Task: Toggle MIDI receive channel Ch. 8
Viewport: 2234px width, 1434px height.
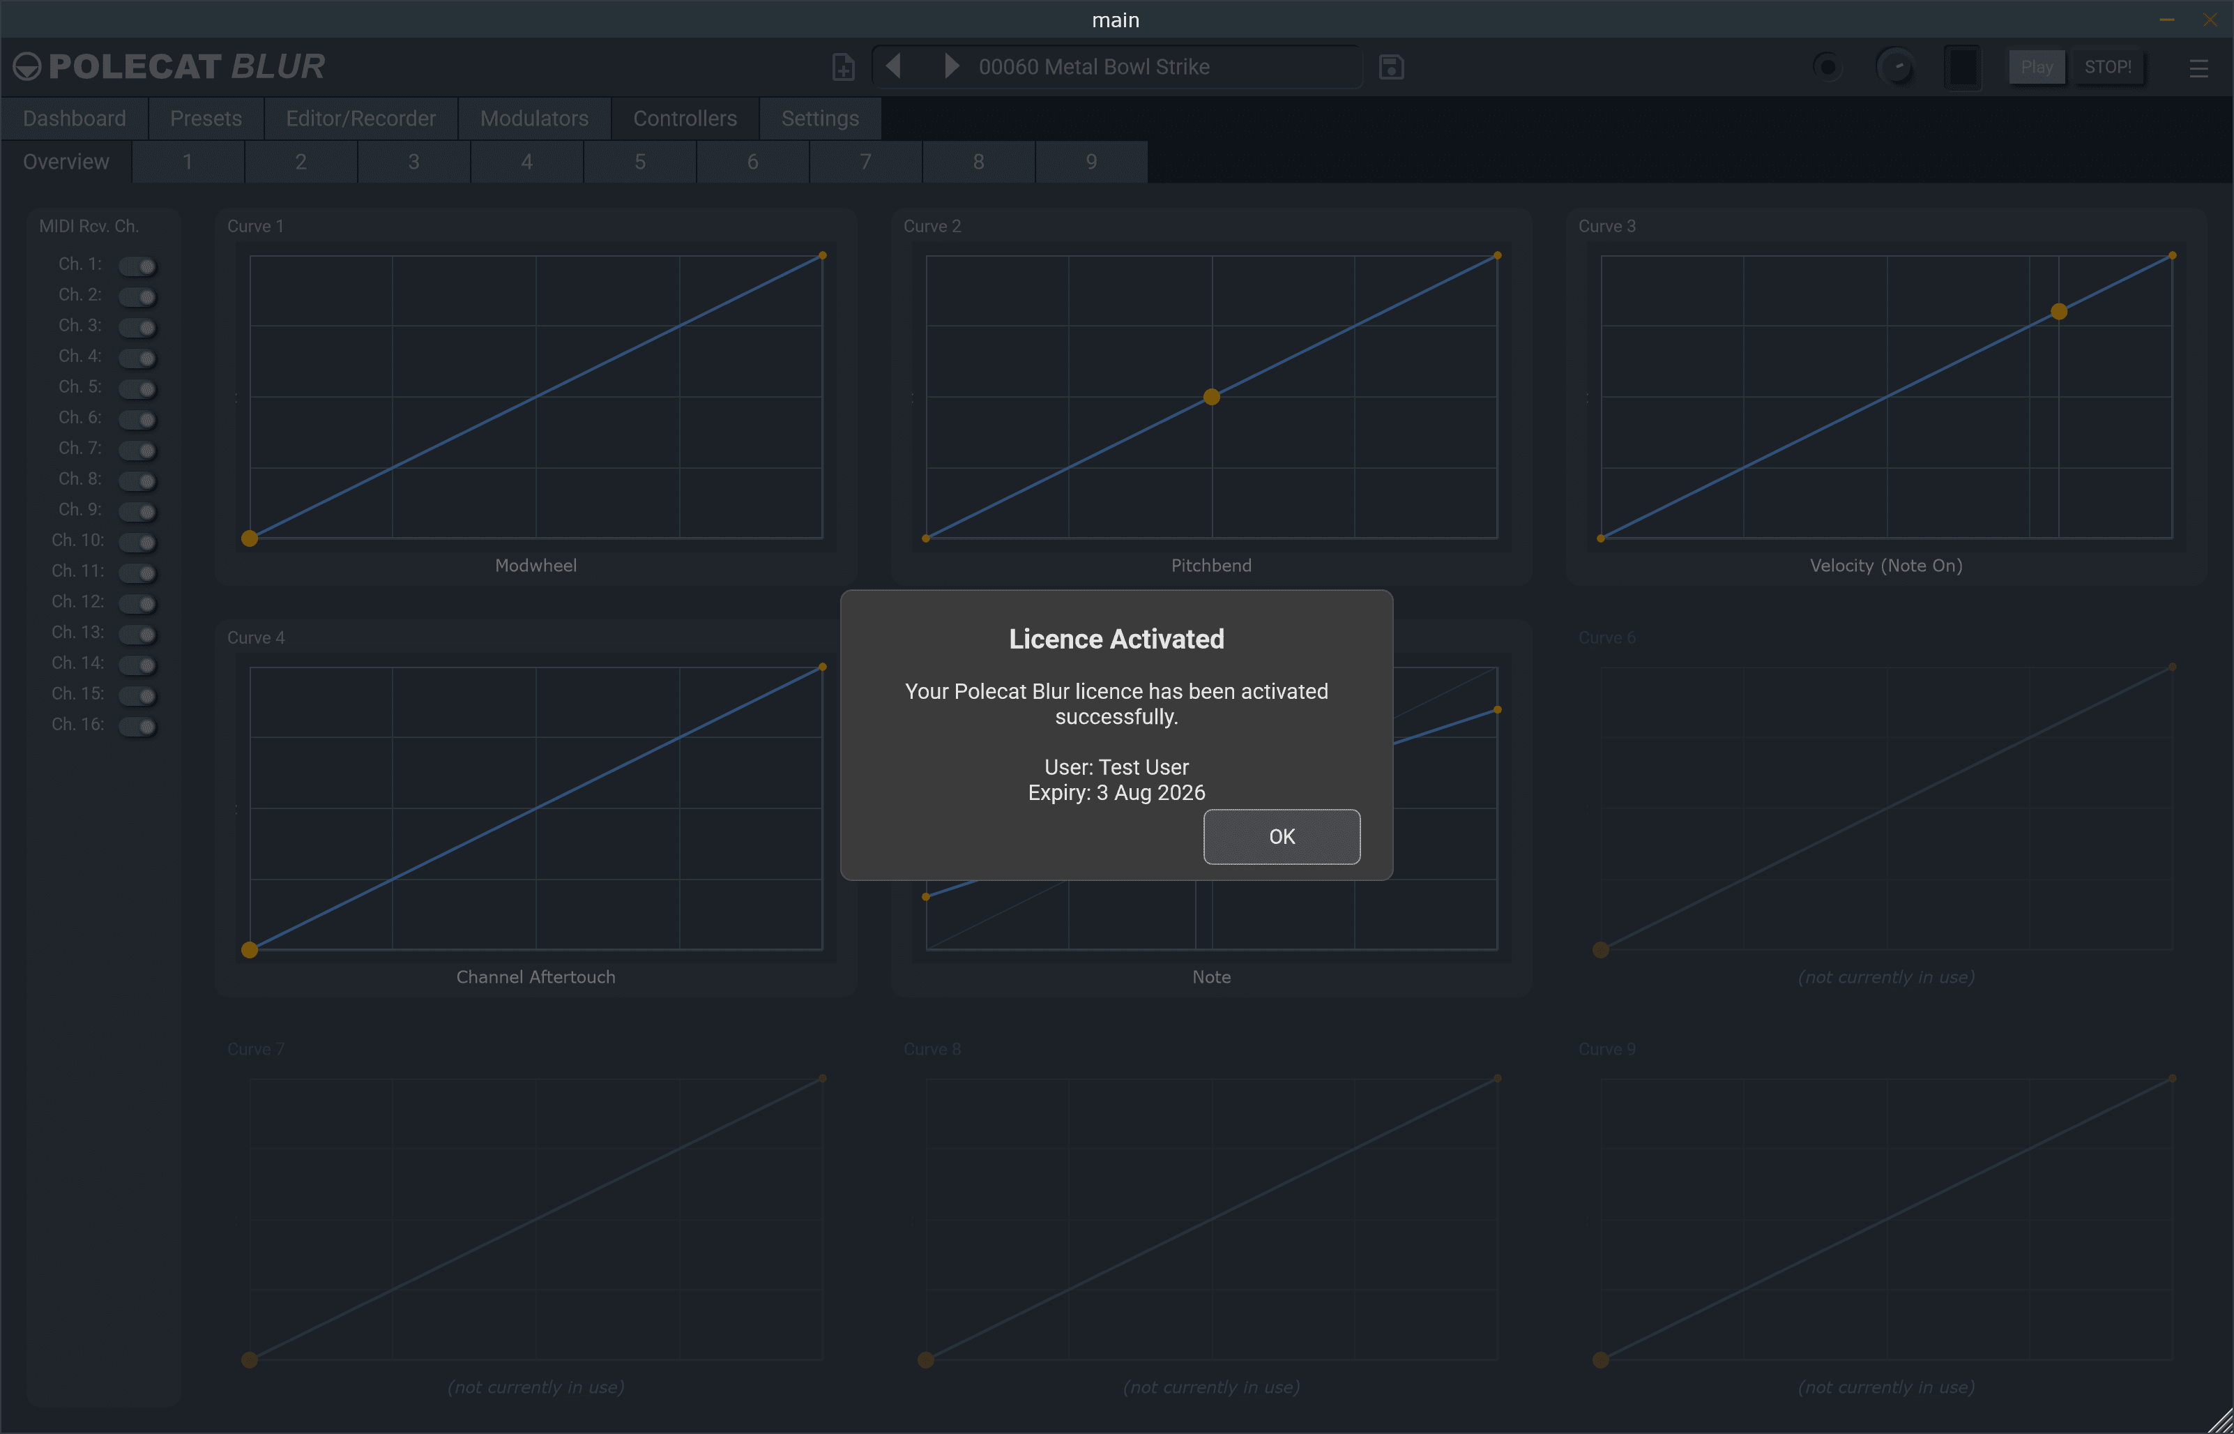Action: (x=137, y=481)
